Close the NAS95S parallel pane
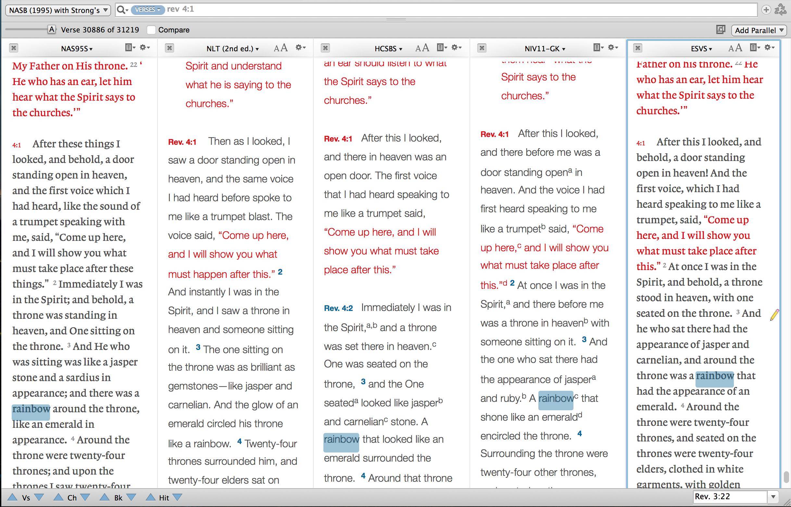The height and width of the screenshot is (507, 791). pos(14,48)
